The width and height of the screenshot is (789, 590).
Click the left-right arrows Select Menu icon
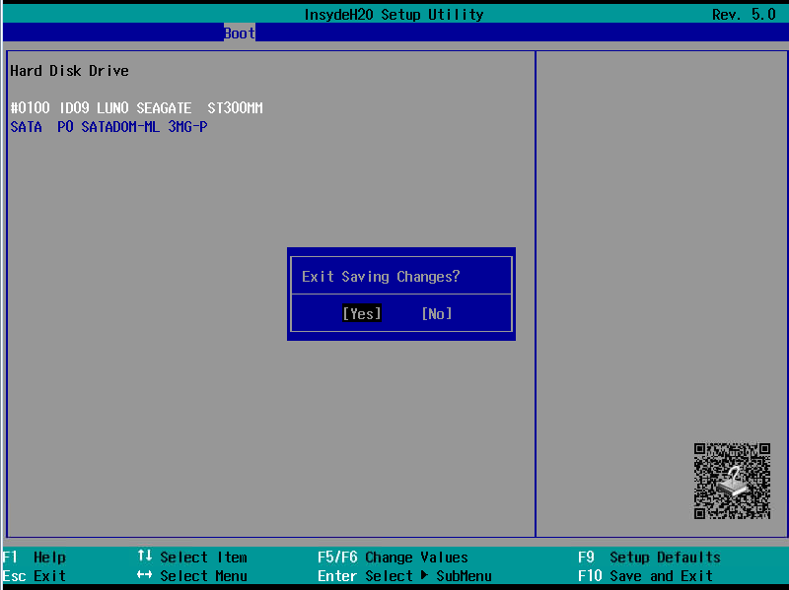click(145, 575)
